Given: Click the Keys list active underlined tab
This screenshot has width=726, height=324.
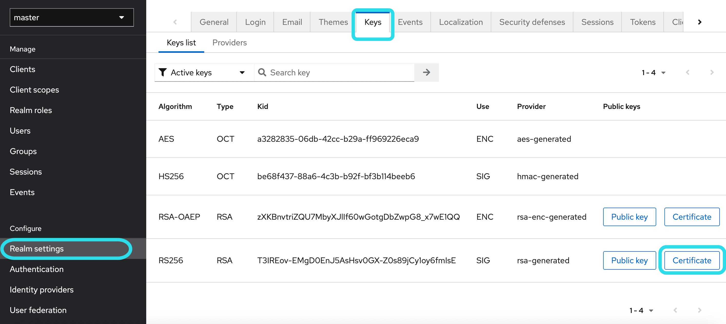Looking at the screenshot, I should coord(181,43).
